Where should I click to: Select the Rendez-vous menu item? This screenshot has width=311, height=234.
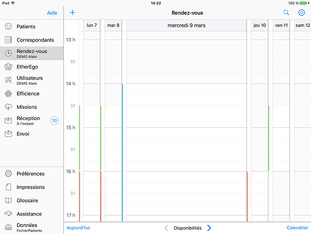tap(32, 53)
